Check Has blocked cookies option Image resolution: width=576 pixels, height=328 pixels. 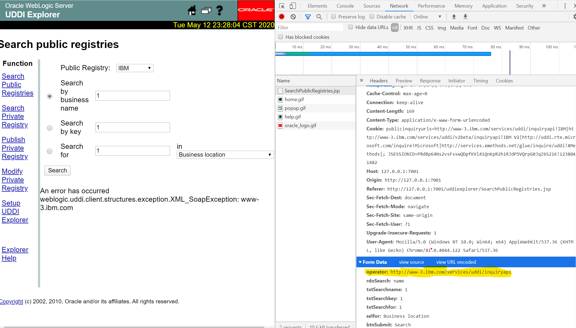tap(281, 37)
